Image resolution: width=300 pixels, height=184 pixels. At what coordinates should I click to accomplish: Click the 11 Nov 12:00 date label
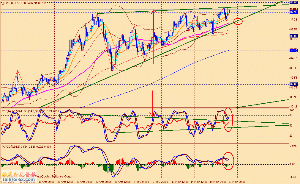coord(180,182)
